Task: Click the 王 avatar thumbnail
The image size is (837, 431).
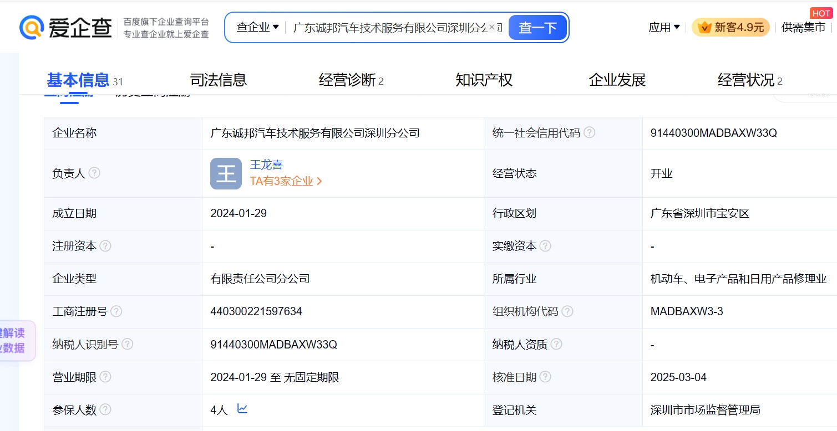Action: [226, 173]
